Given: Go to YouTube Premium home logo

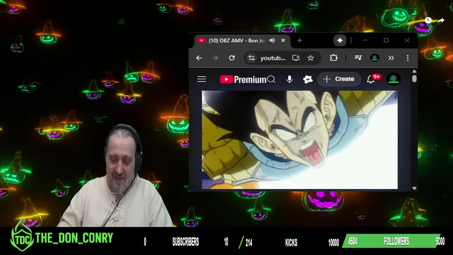Looking at the screenshot, I should click(243, 79).
